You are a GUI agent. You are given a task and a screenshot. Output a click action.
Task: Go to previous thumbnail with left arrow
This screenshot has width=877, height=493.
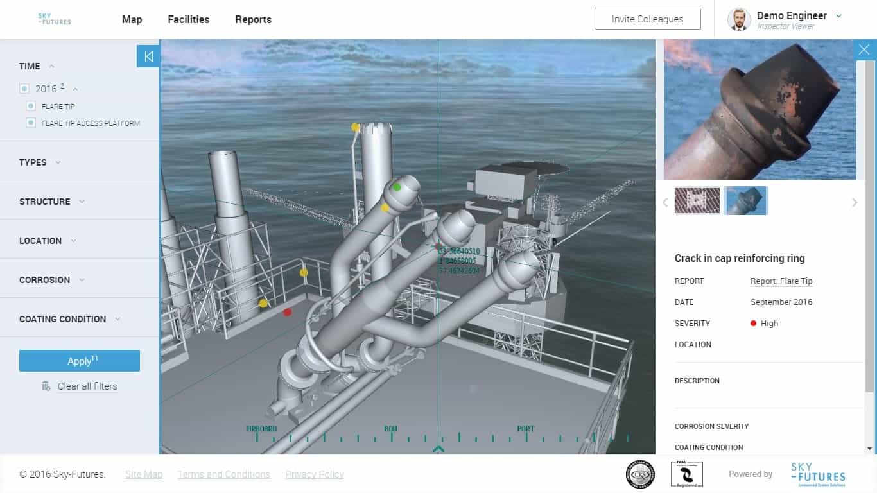coord(665,202)
